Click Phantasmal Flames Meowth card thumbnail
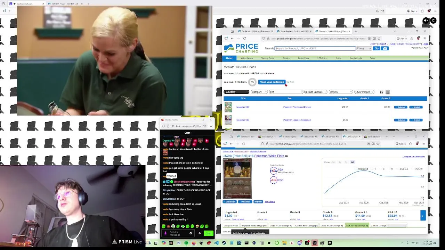 228,107
